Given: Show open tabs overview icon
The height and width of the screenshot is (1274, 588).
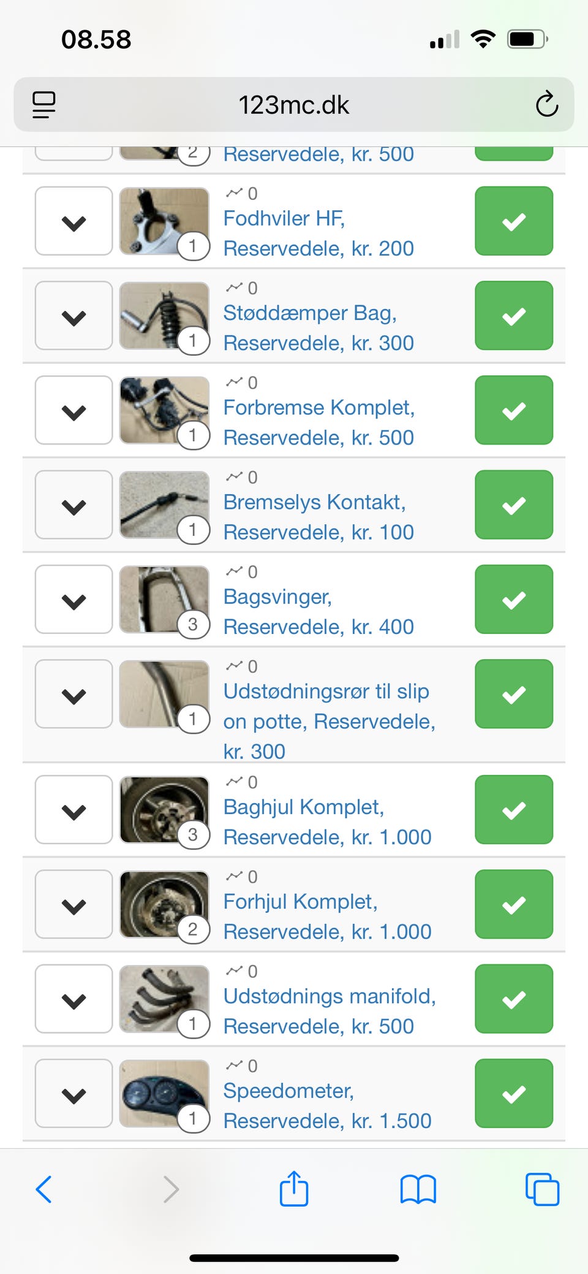Looking at the screenshot, I should pyautogui.click(x=543, y=1189).
